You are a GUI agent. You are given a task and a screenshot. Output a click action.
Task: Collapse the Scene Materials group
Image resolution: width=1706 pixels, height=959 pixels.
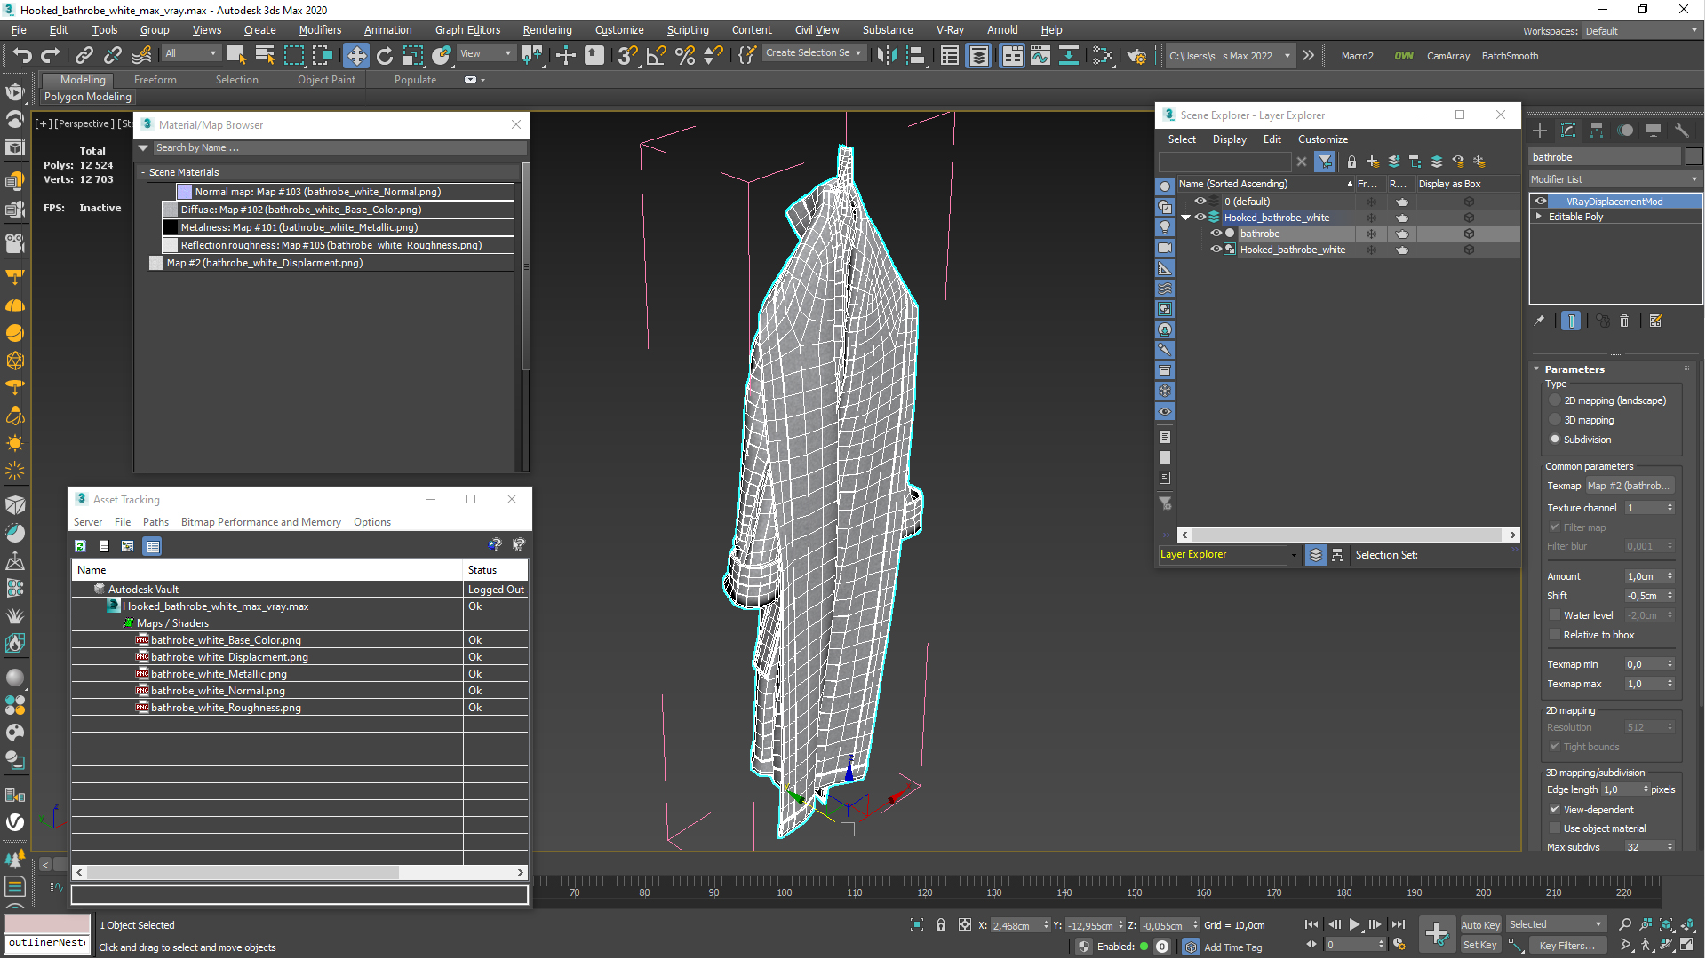(142, 172)
